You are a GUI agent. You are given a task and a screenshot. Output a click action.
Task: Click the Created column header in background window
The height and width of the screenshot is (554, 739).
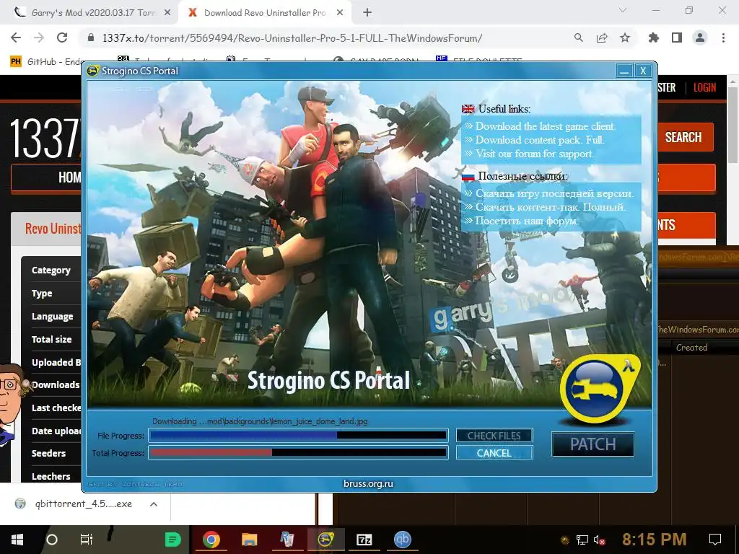[x=691, y=348]
